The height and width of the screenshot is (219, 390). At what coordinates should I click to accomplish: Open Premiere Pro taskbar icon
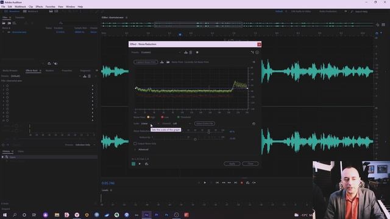click(157, 215)
